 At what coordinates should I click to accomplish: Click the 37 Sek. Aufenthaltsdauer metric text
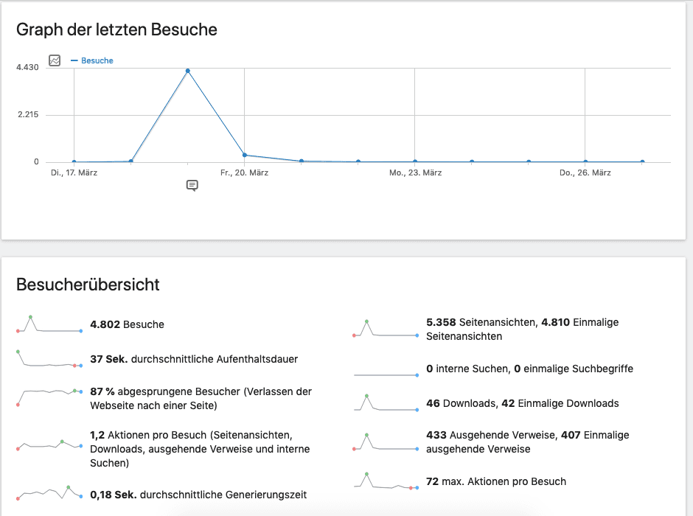click(x=194, y=359)
